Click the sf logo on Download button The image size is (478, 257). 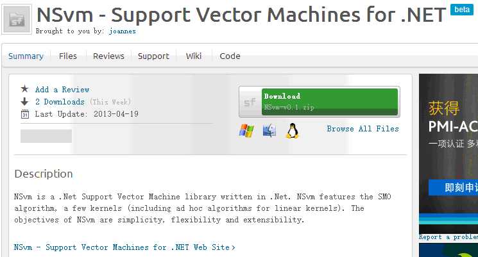(x=250, y=102)
